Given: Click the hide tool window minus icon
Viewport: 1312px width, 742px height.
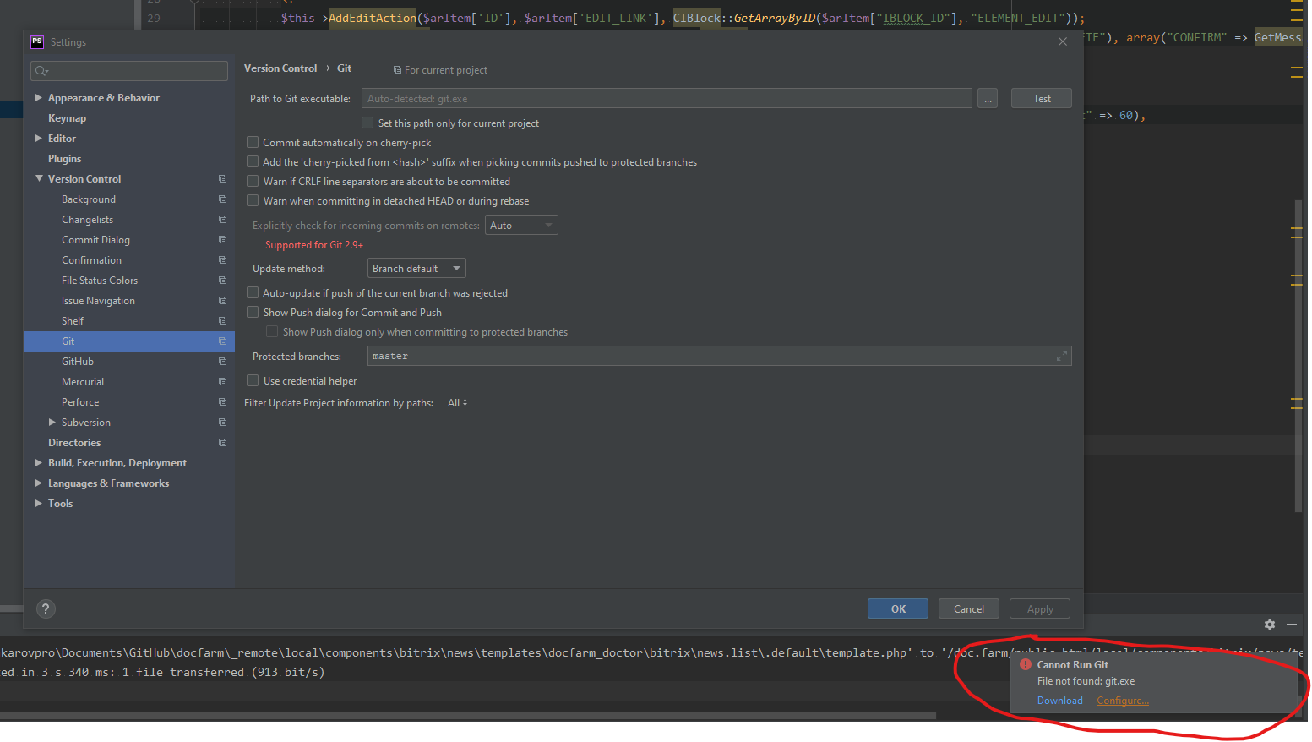Looking at the screenshot, I should tap(1292, 625).
